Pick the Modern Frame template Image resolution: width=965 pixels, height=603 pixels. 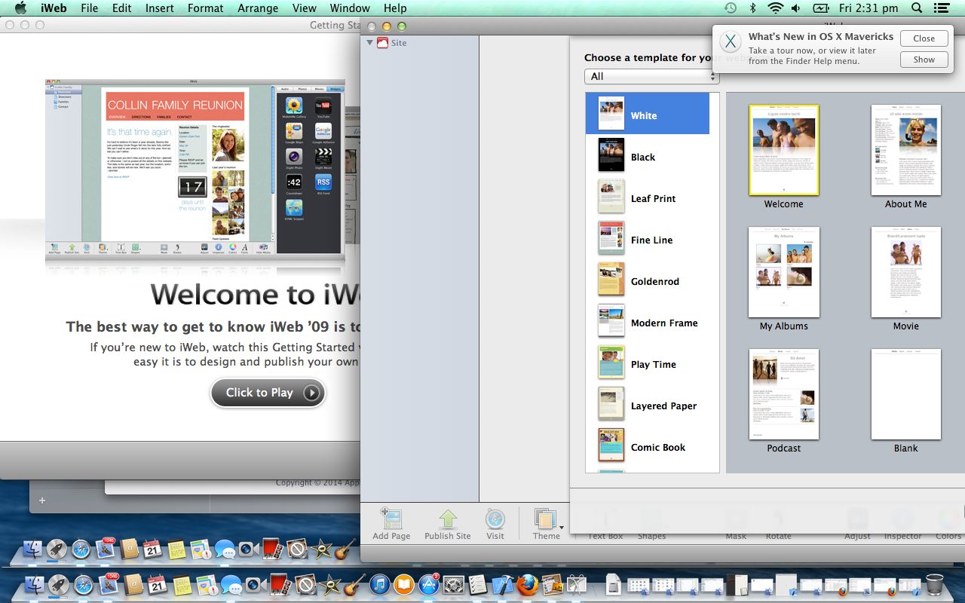(x=648, y=321)
